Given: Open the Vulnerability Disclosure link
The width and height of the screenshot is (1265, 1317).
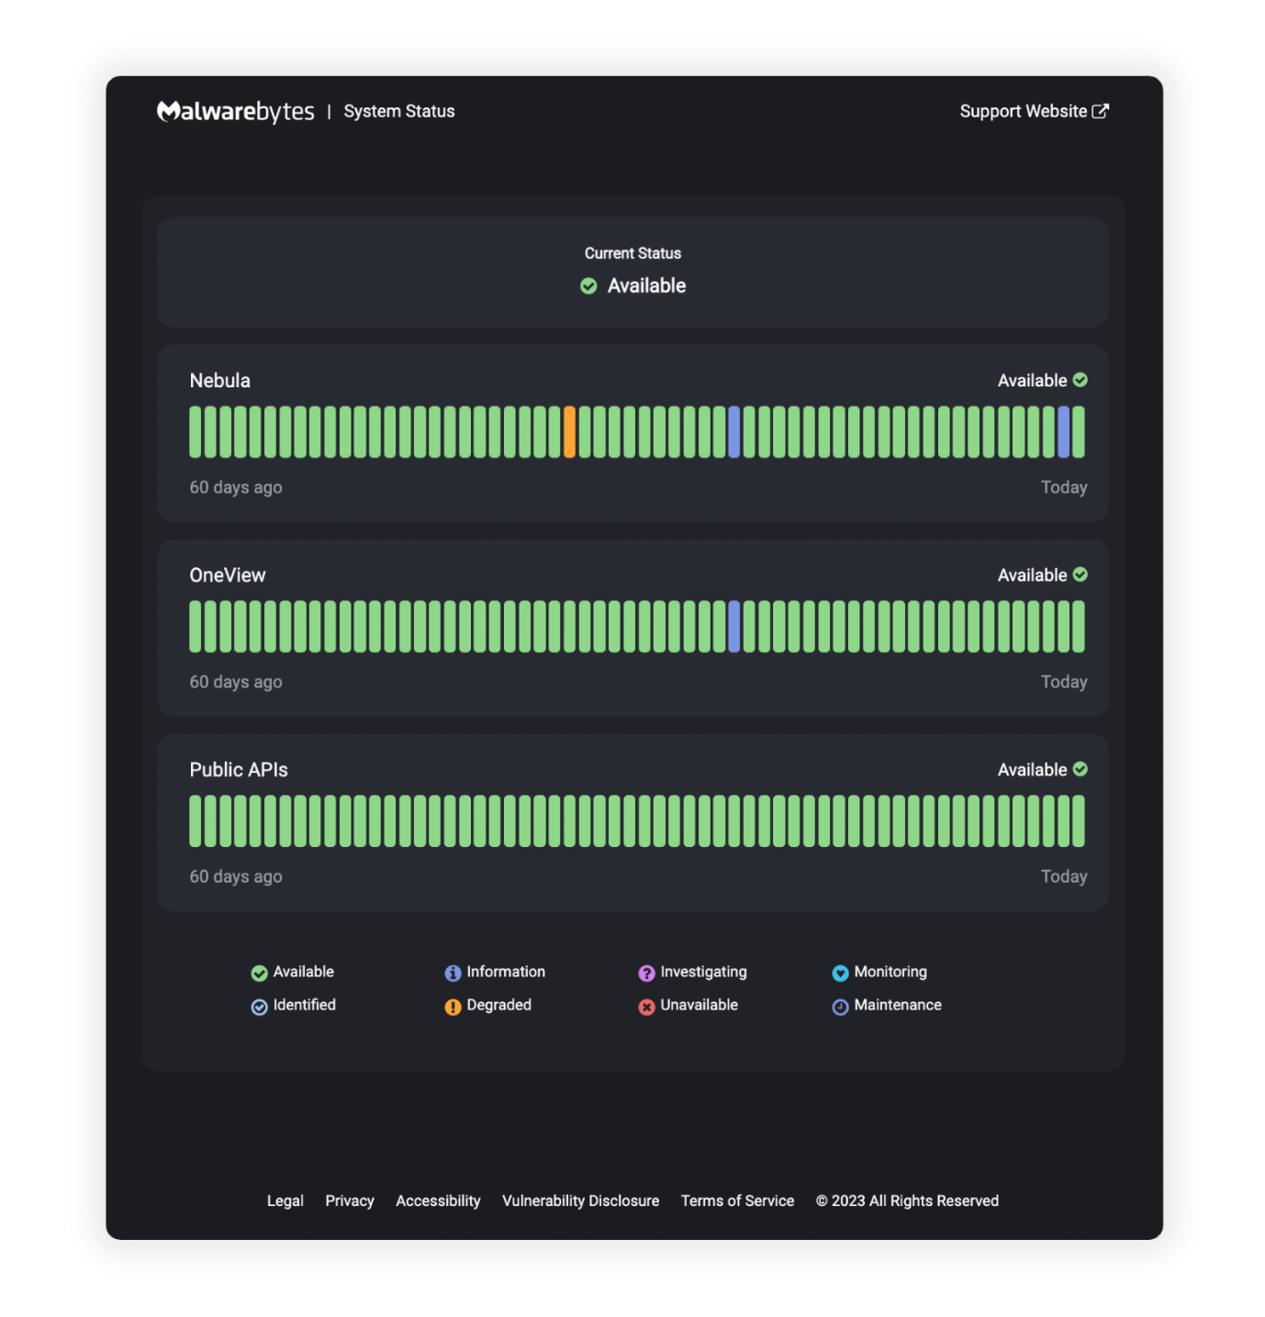Looking at the screenshot, I should tap(580, 1200).
